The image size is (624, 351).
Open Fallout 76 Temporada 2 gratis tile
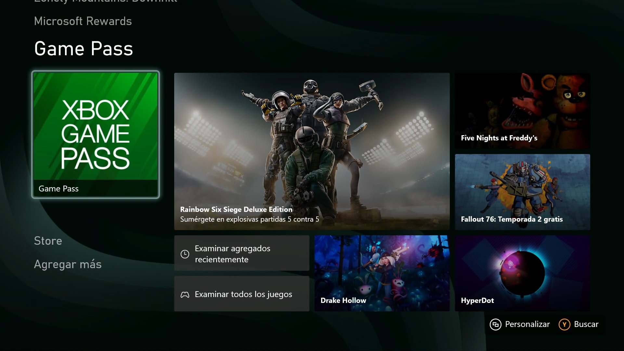522,192
